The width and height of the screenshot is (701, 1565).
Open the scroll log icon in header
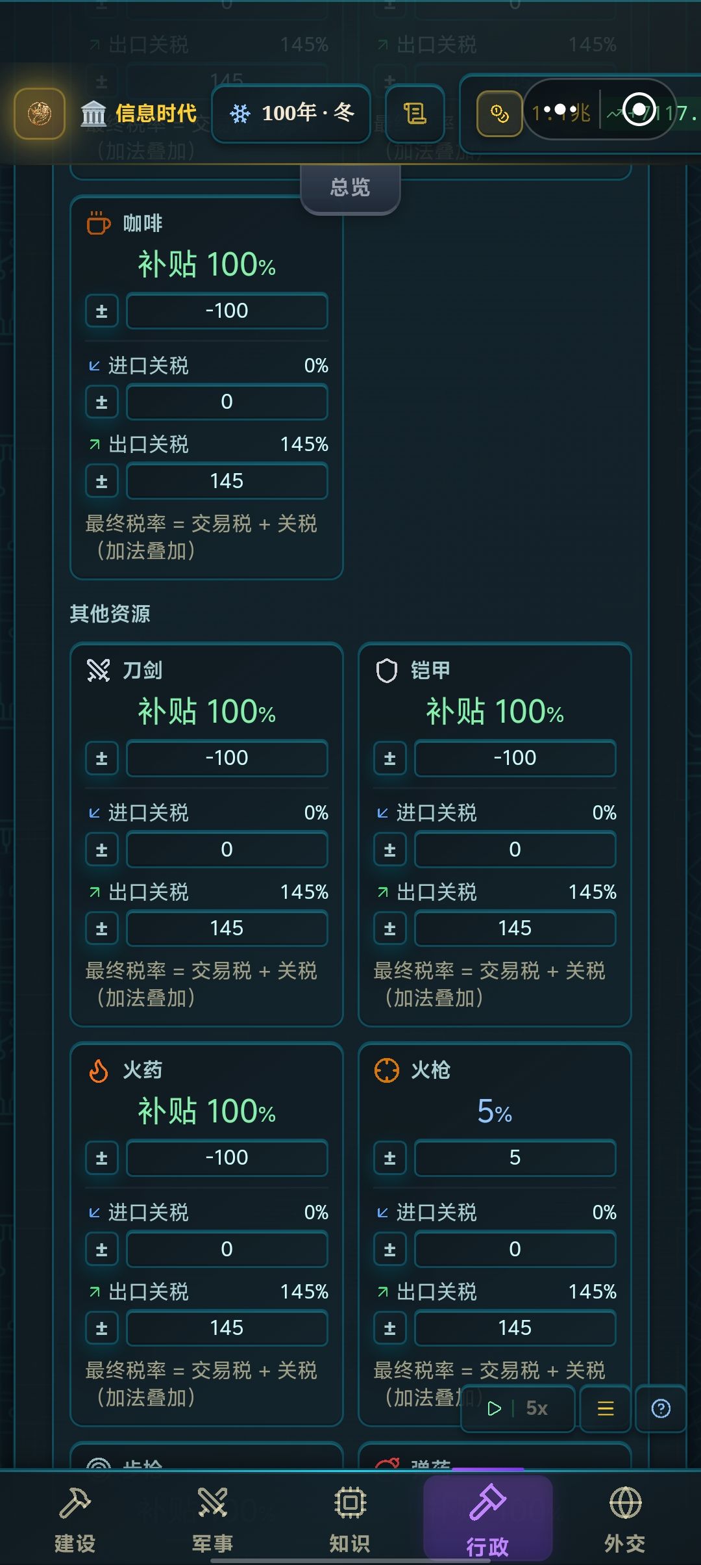415,114
